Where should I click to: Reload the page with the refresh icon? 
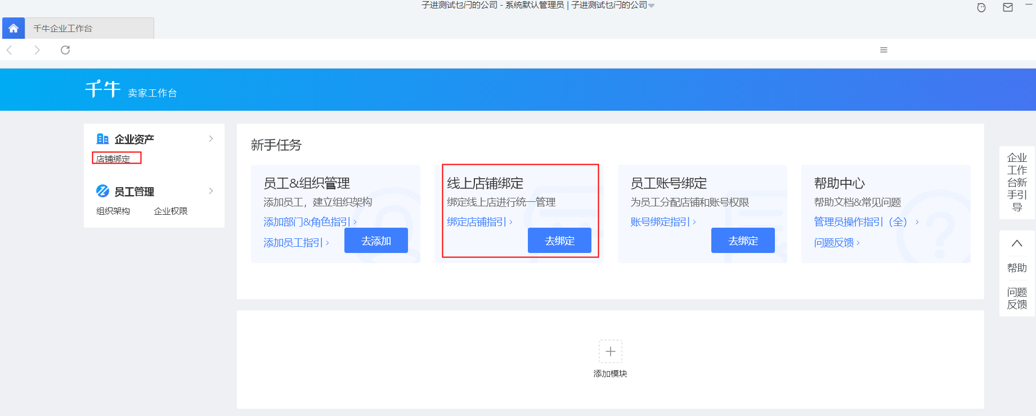click(65, 50)
